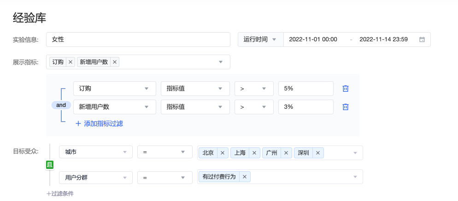Delete the 新增用户数 metric filter row

pyautogui.click(x=346, y=107)
